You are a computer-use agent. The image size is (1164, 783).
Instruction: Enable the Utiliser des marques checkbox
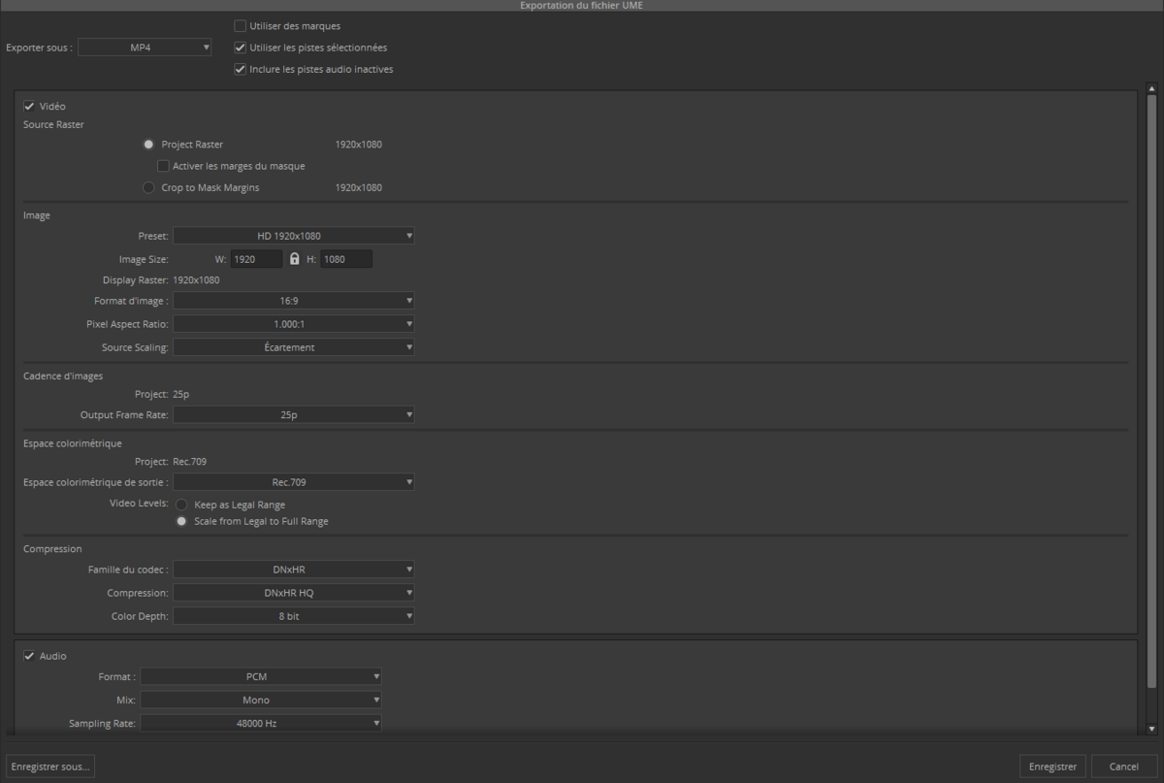[241, 26]
